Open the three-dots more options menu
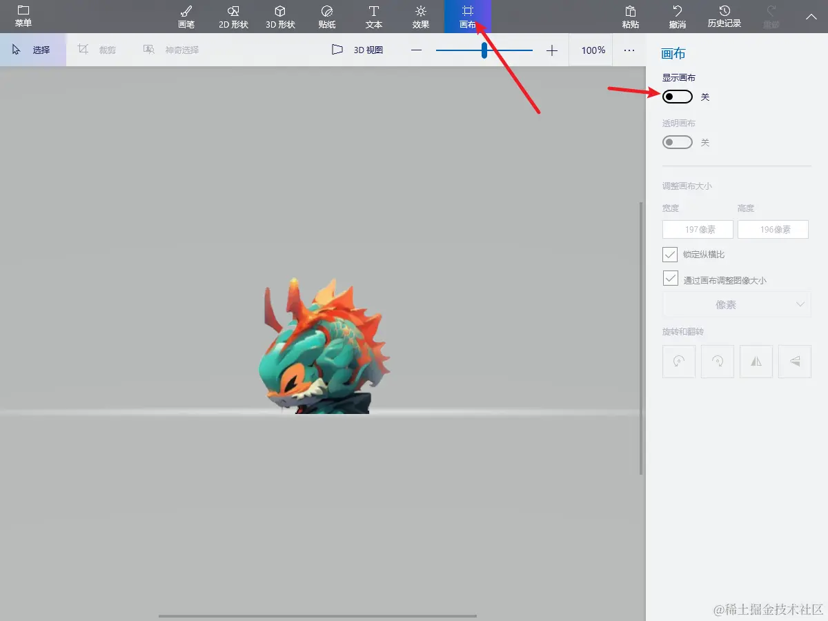The image size is (828, 621). (x=629, y=50)
